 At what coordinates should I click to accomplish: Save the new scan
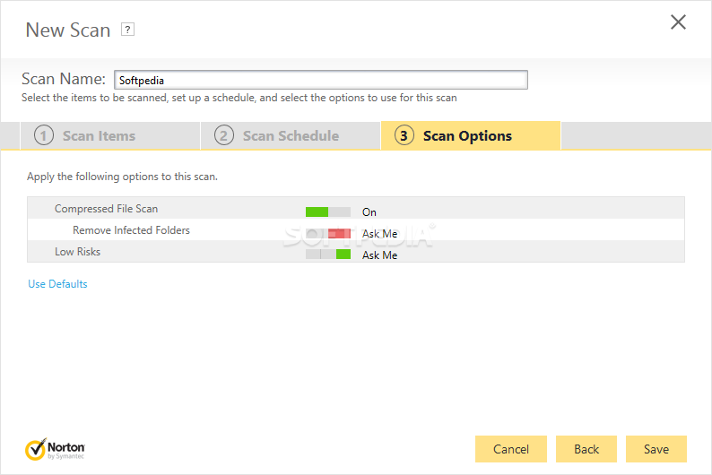656,449
